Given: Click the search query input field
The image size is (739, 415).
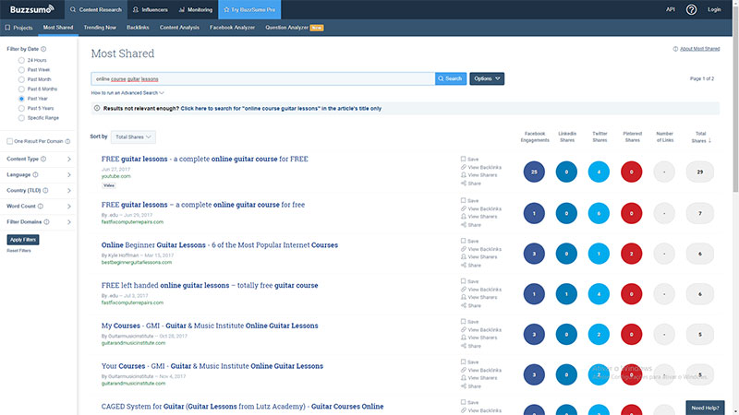Looking at the screenshot, I should [x=263, y=78].
